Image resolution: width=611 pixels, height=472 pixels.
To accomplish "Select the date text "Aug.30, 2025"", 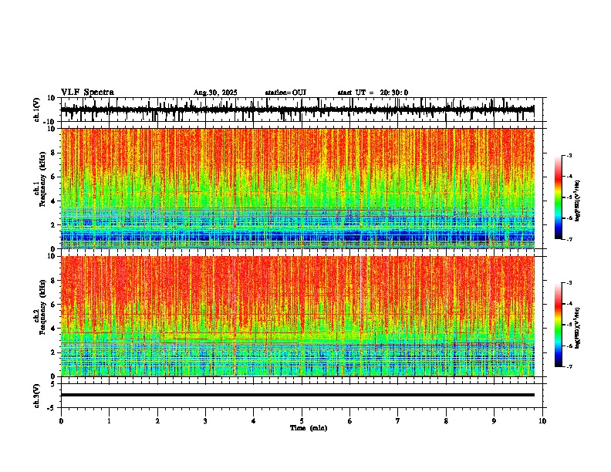I will tap(215, 93).
